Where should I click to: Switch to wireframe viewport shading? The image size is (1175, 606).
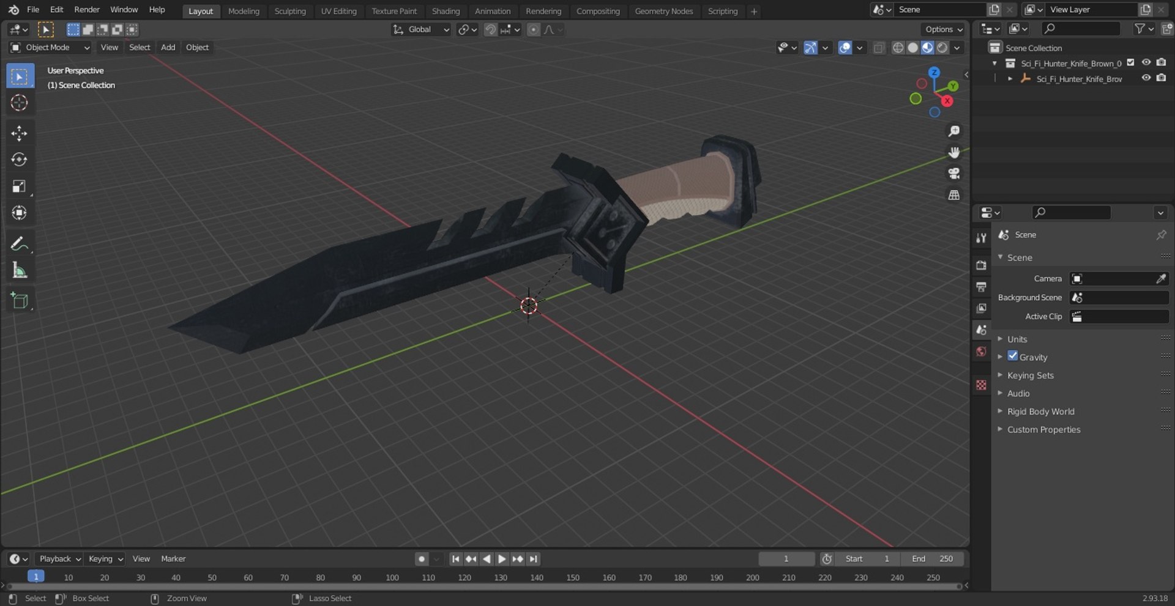click(x=898, y=48)
